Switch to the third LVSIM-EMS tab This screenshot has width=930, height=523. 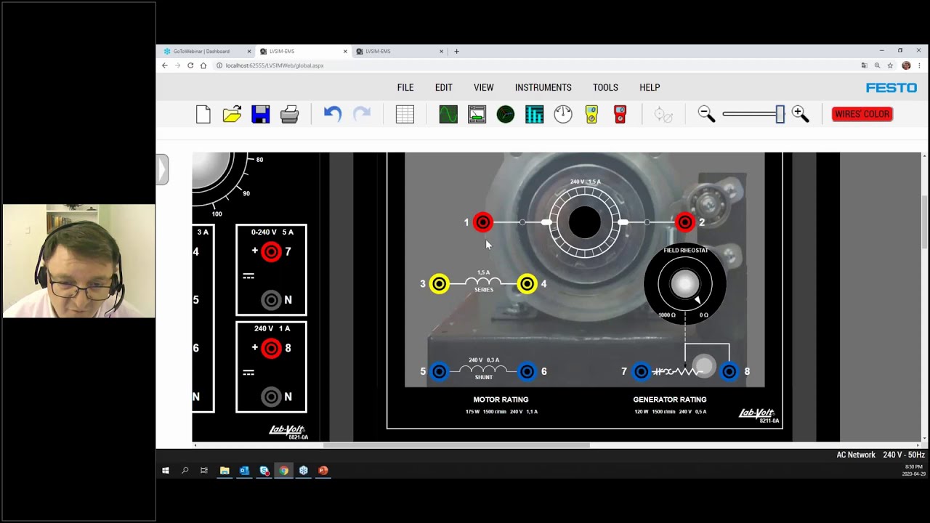tap(400, 52)
